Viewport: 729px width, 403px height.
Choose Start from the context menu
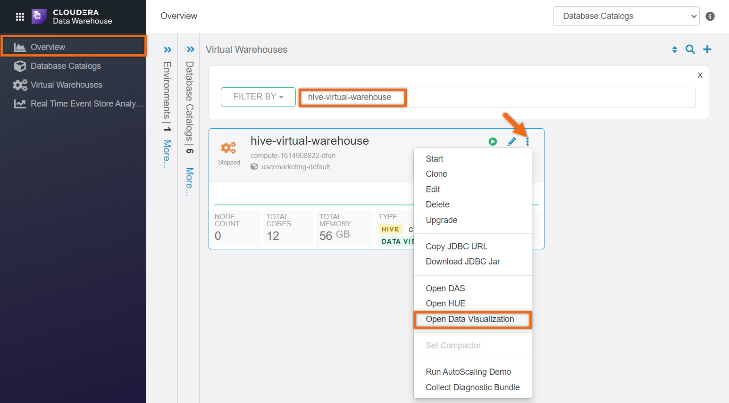tap(473, 159)
